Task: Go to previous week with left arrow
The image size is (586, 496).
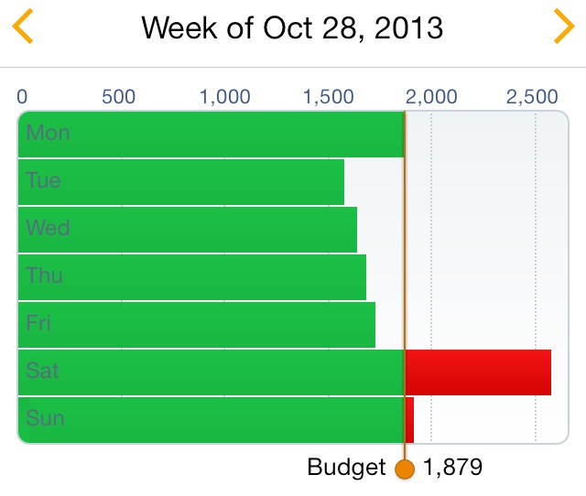Action: point(24,27)
